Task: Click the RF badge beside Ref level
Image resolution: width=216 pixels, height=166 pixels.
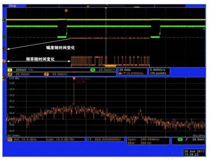Action: (10, 139)
